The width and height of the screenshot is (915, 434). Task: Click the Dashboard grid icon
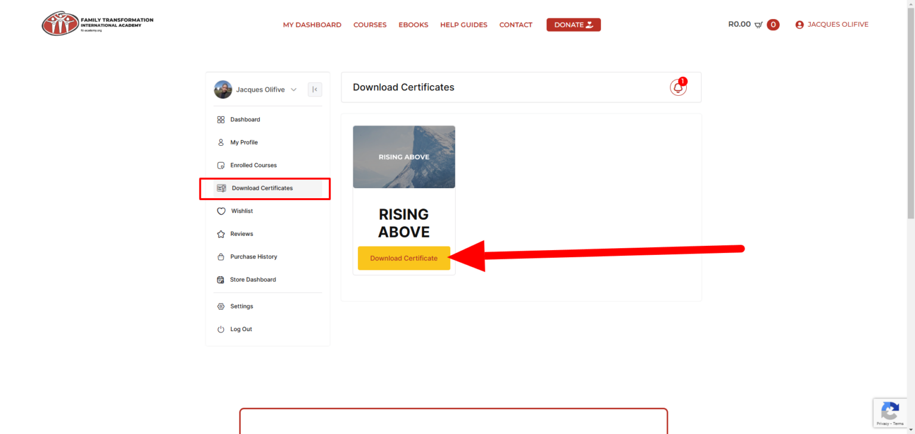(x=221, y=120)
